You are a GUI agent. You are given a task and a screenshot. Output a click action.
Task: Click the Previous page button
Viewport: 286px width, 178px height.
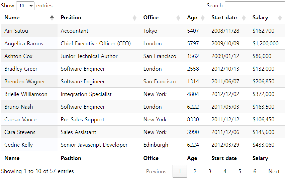[x=156, y=171]
